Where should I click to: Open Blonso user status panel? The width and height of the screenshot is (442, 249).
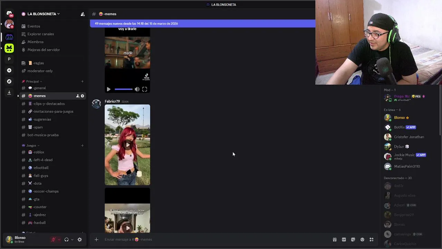coord(26,239)
